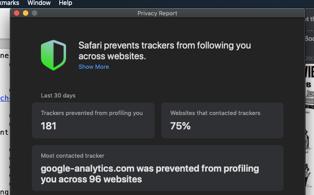Screen dimensions: 314x195
Task: Click the gray tab bar strip at left
Action: (x=5, y=44)
